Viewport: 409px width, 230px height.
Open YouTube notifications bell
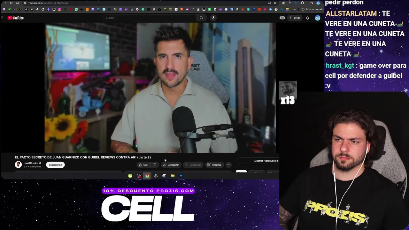(x=307, y=18)
